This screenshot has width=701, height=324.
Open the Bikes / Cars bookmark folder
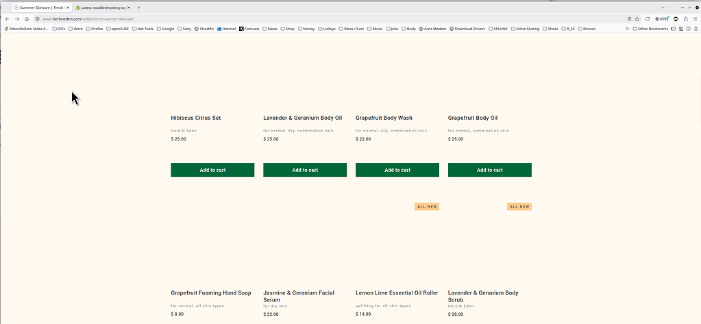coord(352,29)
